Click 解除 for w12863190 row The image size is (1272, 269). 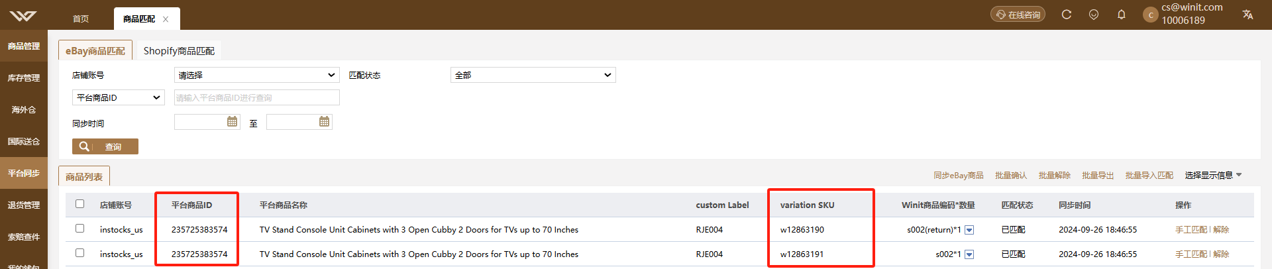click(1222, 230)
